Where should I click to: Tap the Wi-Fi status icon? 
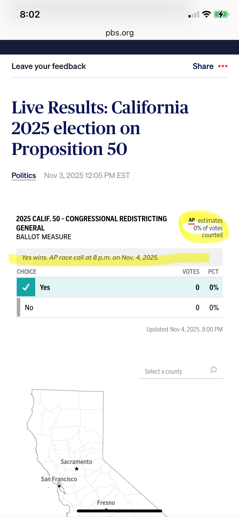(206, 14)
